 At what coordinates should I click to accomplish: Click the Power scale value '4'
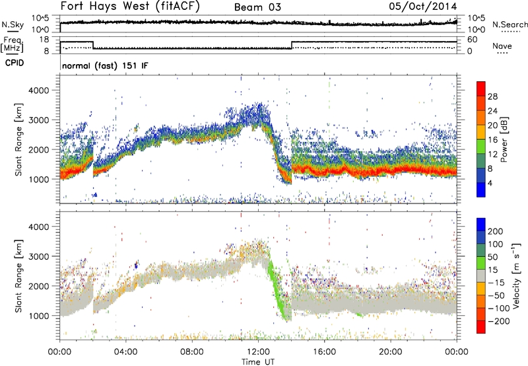pos(490,183)
